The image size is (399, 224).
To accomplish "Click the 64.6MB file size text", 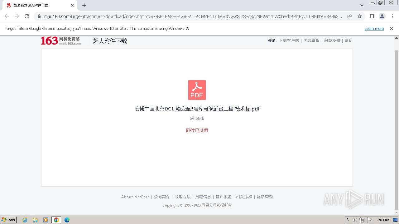I will pyautogui.click(x=197, y=118).
